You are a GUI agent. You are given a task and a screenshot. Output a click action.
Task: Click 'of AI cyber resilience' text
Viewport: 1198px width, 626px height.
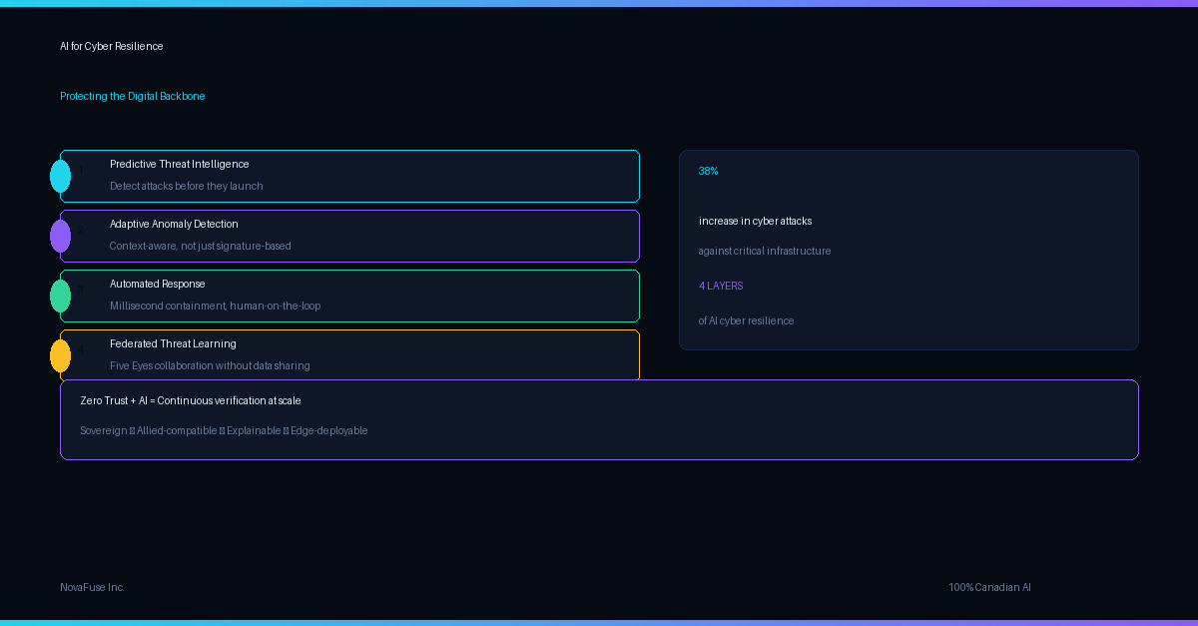pos(747,320)
